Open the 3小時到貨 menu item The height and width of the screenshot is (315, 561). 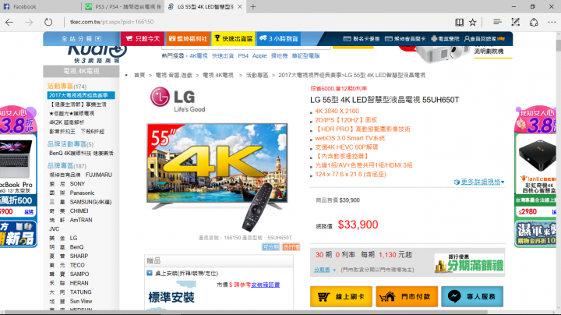click(278, 39)
